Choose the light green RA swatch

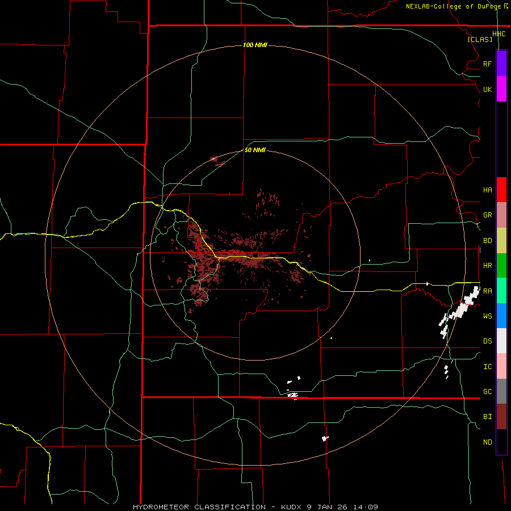[501, 291]
